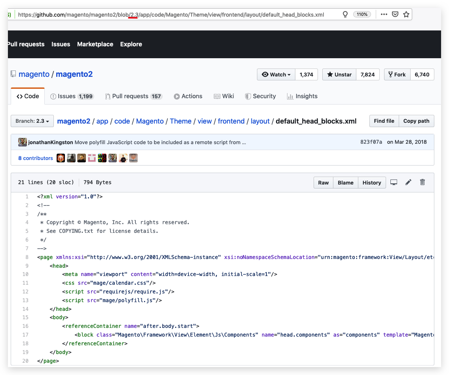Open the Security tab
449x375 pixels.
pos(260,96)
